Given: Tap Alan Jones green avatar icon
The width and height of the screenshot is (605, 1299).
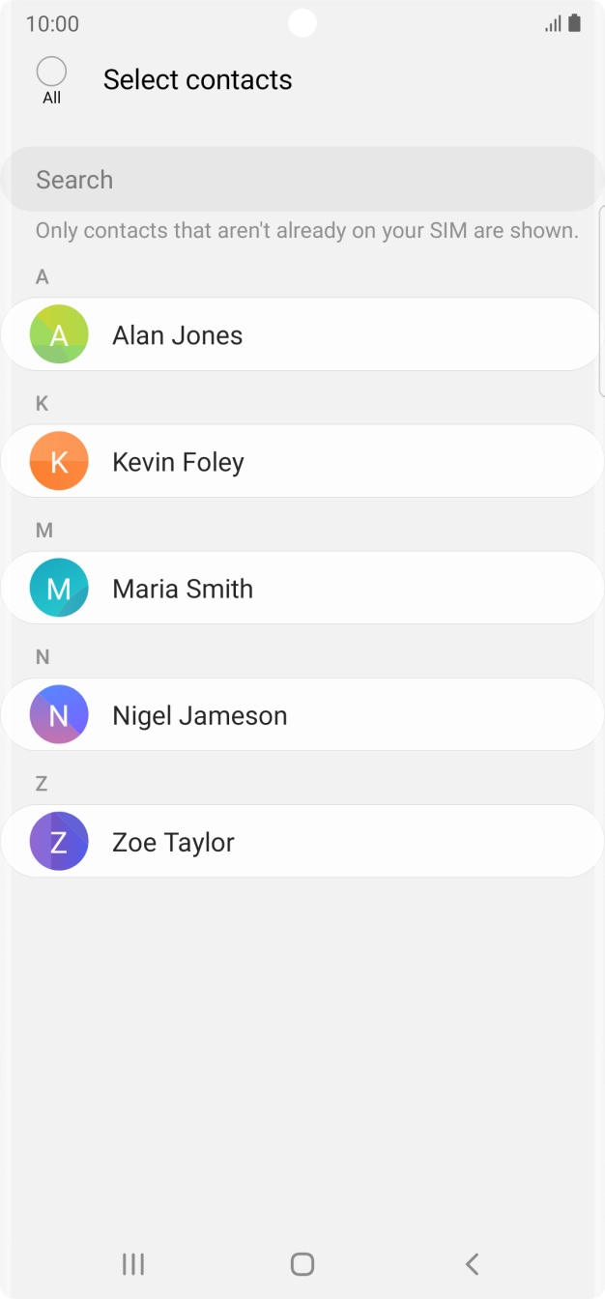Looking at the screenshot, I should point(59,334).
